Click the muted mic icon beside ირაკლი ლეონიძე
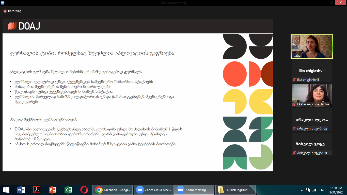Viewport: 347px width, 195px height. click(294, 128)
